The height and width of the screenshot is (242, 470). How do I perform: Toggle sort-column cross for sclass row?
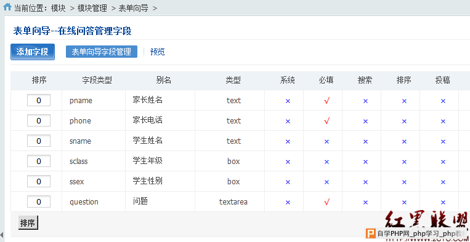pos(404,162)
